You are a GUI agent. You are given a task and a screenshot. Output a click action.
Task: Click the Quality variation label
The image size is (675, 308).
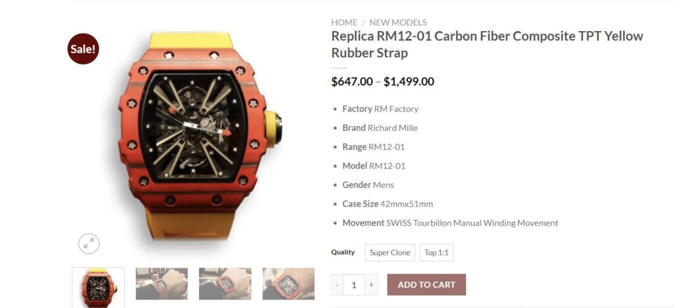343,252
